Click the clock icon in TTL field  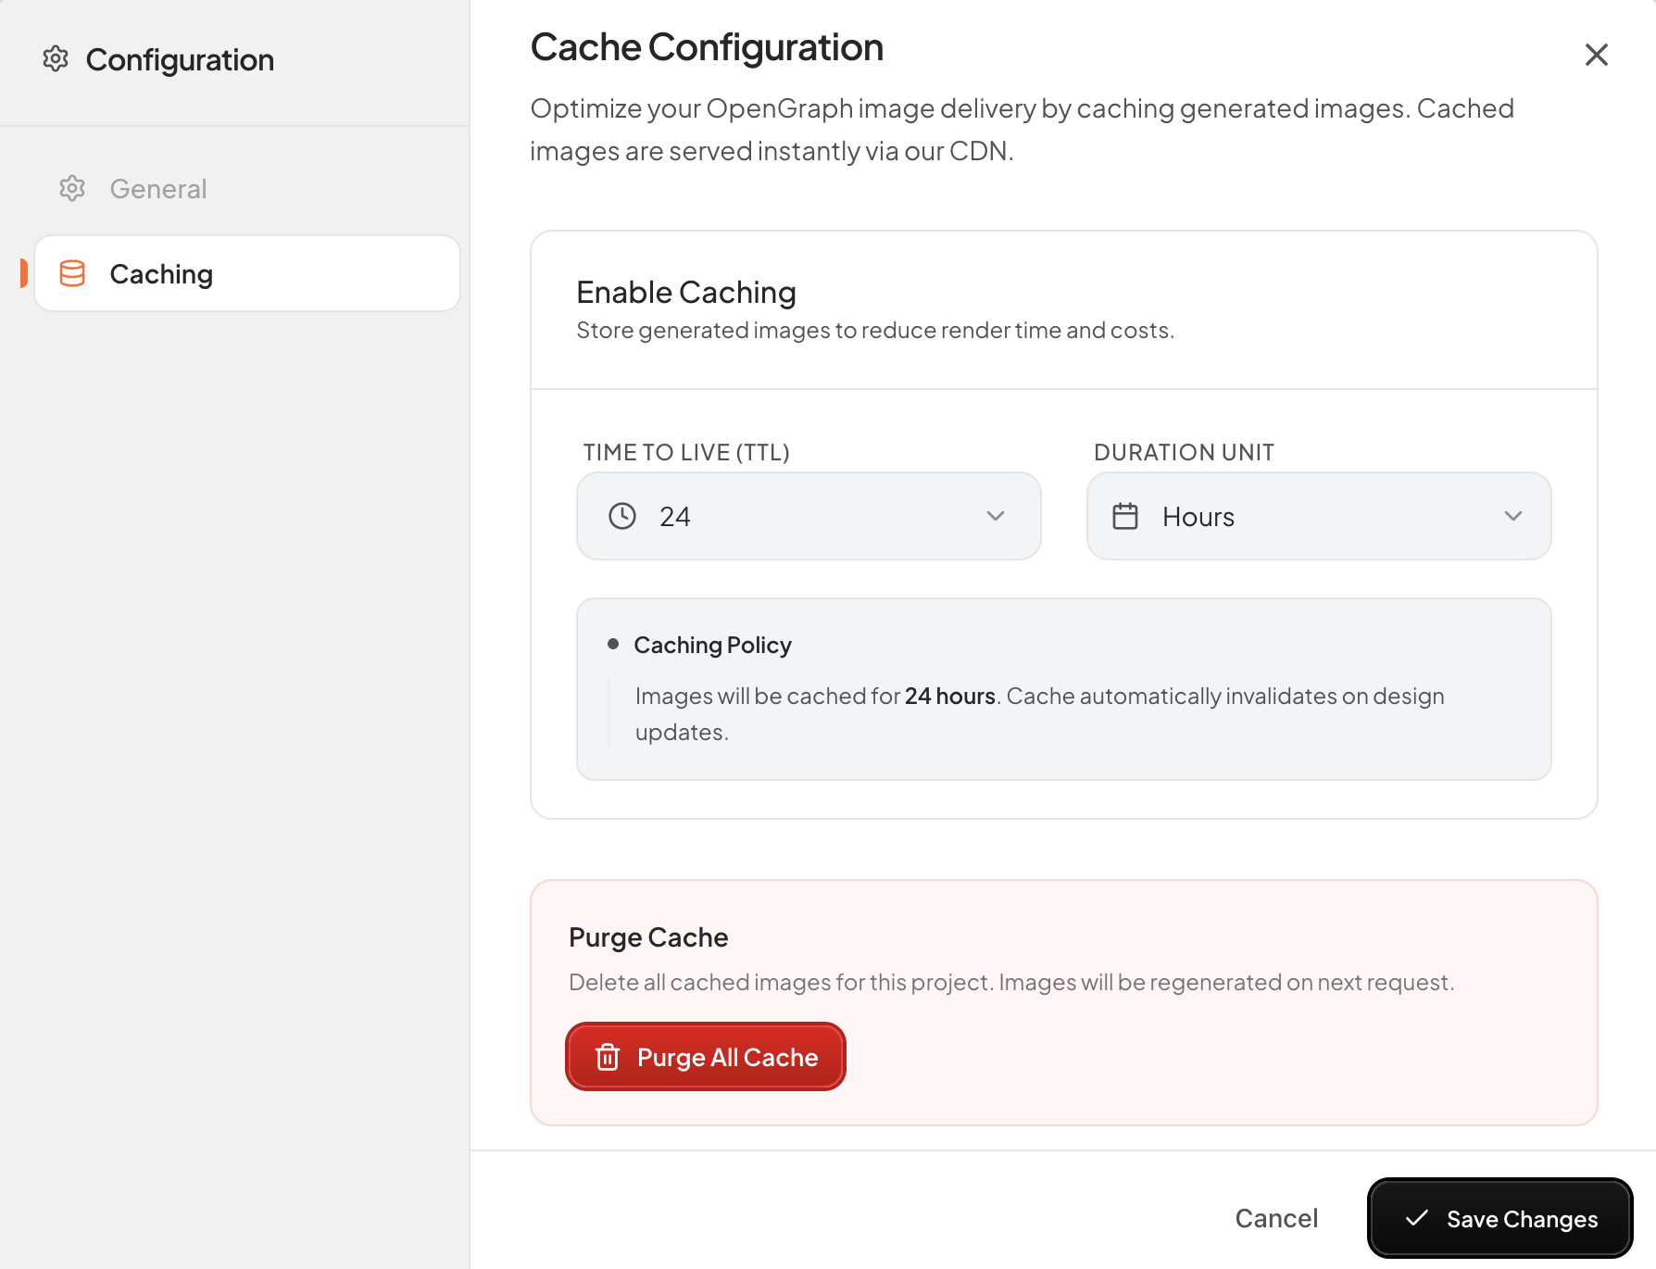click(622, 516)
